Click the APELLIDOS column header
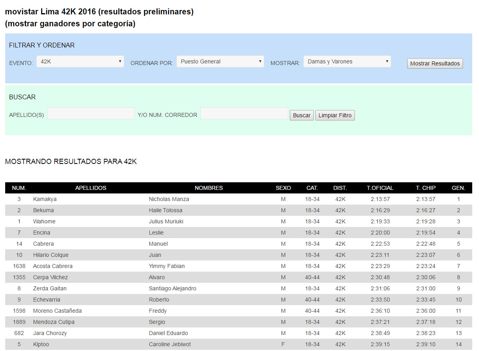The height and width of the screenshot is (351, 479). tap(91, 188)
